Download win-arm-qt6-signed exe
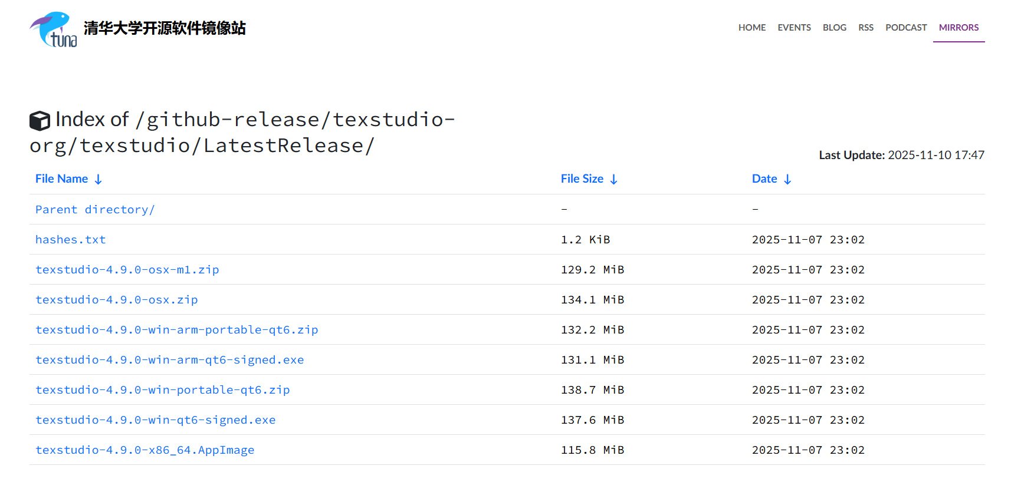Viewport: 1011px width, 482px height. [169, 360]
